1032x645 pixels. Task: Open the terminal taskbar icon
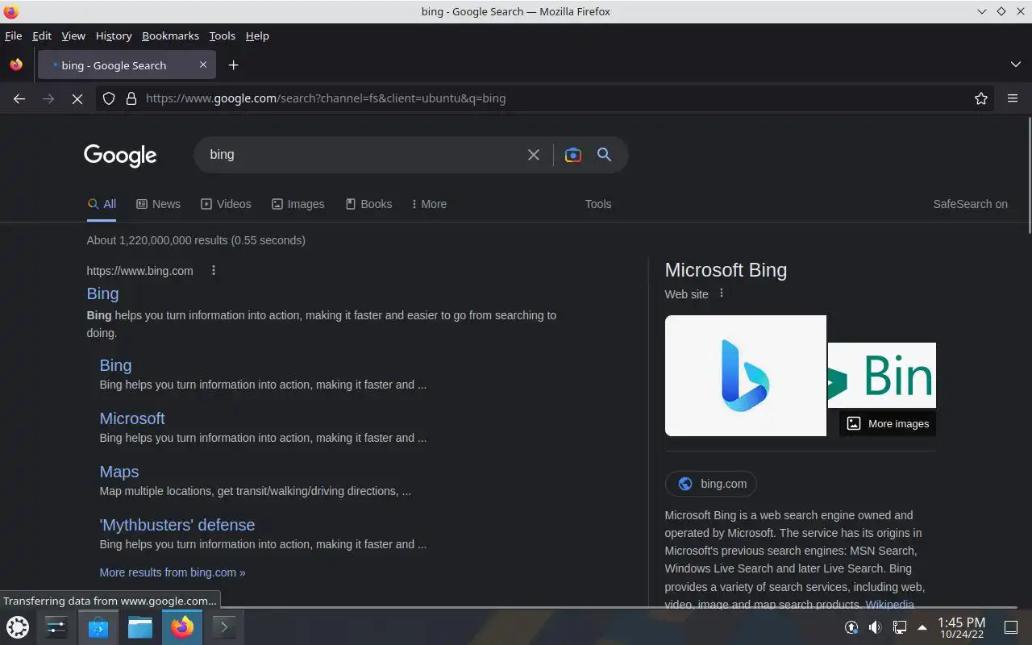[224, 626]
